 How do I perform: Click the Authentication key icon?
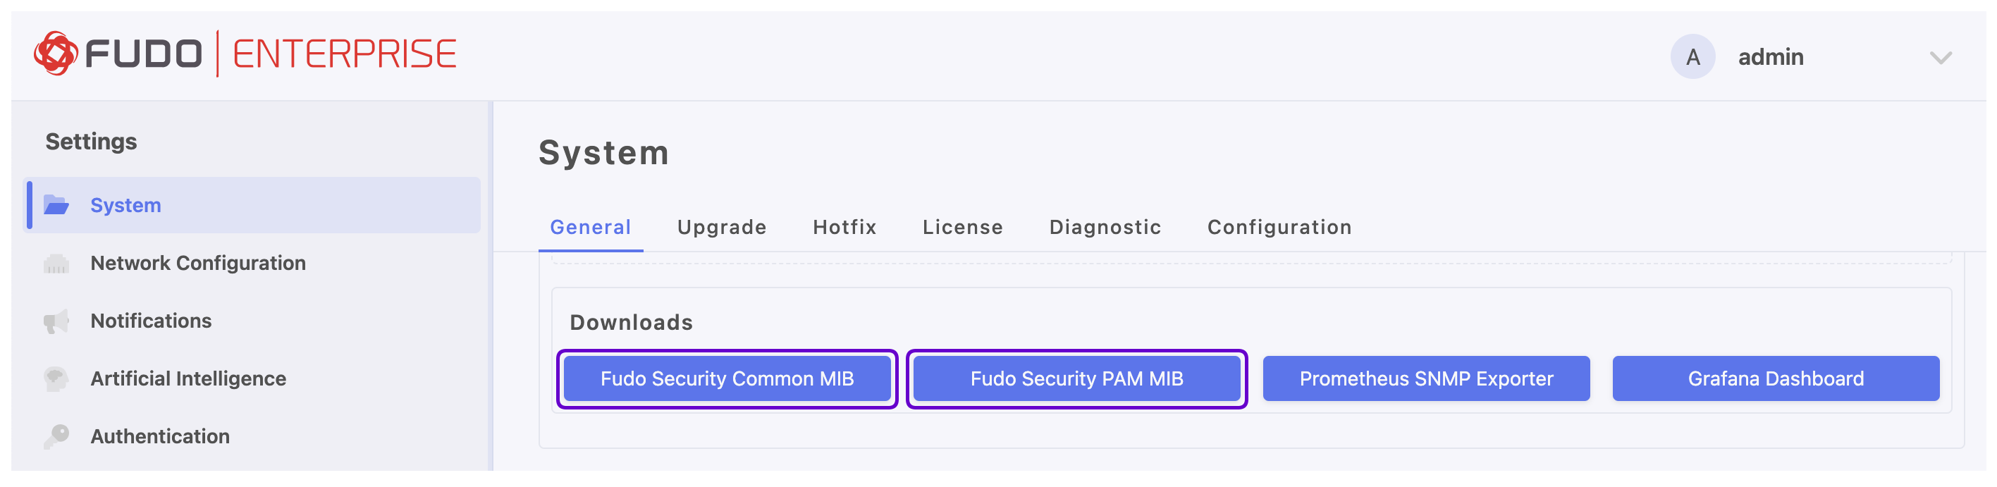click(x=56, y=436)
